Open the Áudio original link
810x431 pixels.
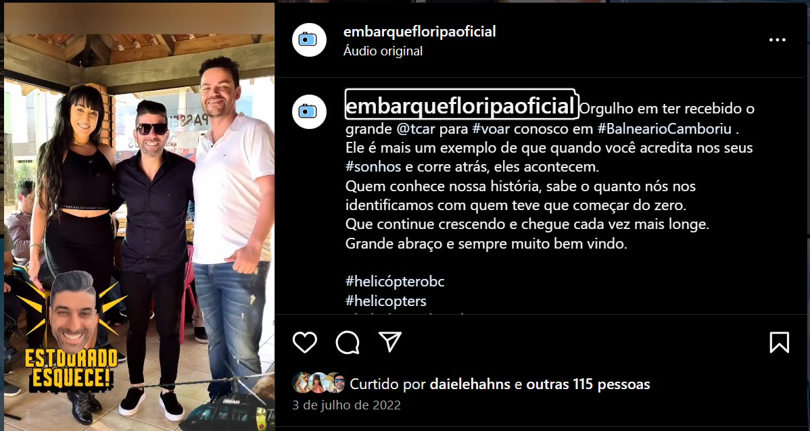coord(383,51)
